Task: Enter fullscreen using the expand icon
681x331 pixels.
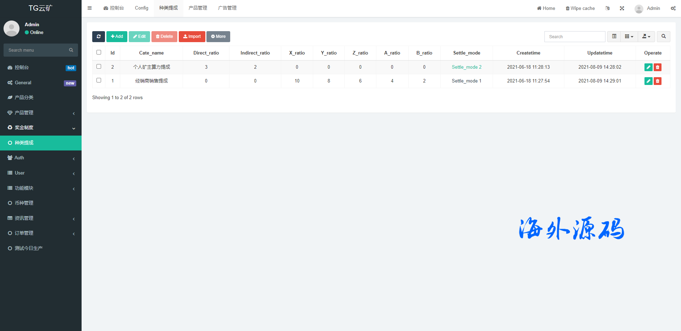Action: coord(622,8)
